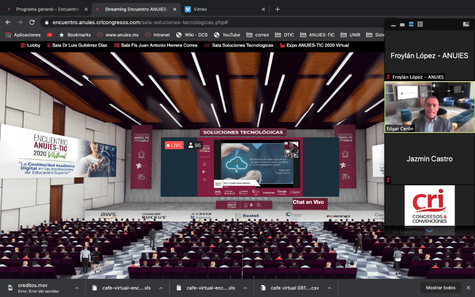
Task: Click the red LIVE indicator on stream
Action: [174, 145]
